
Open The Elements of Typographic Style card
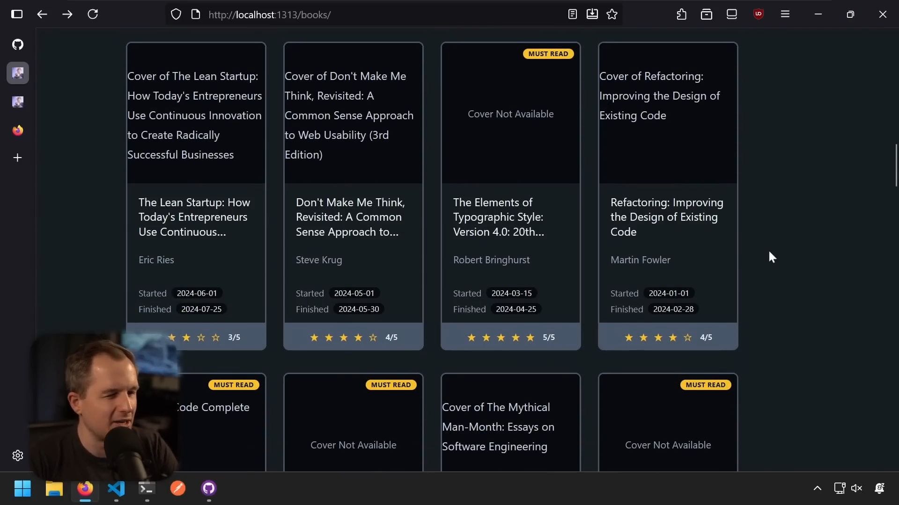coord(498,217)
